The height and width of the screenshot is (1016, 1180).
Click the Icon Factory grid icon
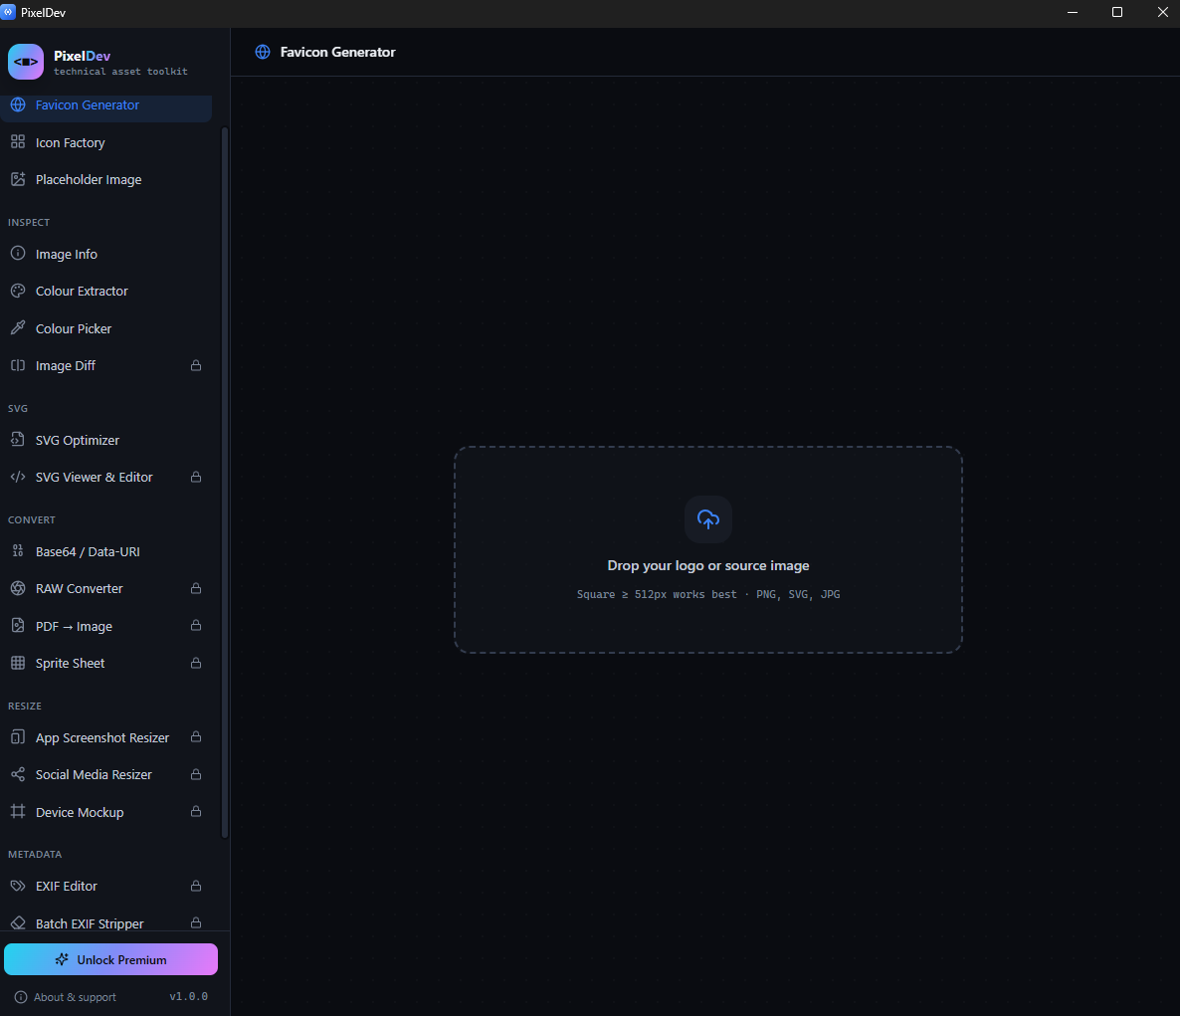[x=18, y=141]
